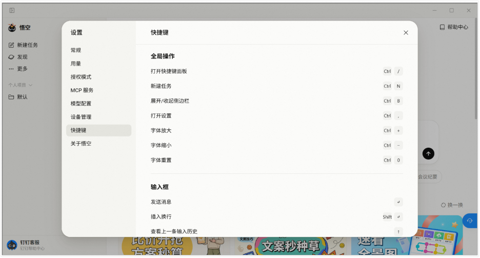Click the 字体缩小 row label
The image size is (480, 258).
click(161, 145)
